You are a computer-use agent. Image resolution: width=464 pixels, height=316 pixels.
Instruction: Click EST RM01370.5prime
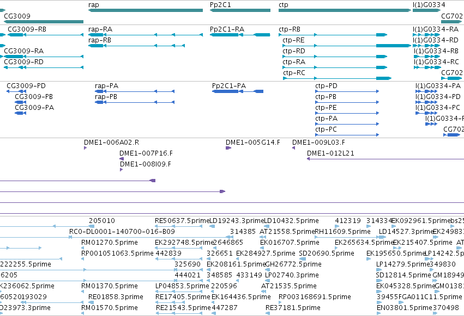(110, 286)
